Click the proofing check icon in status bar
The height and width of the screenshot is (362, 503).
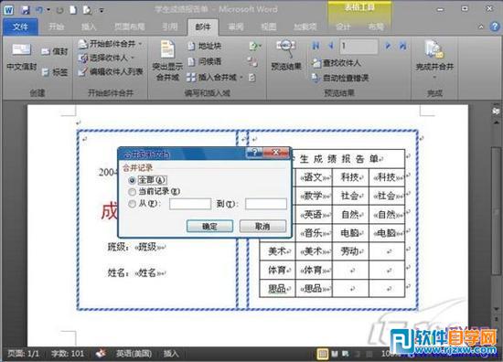click(101, 354)
